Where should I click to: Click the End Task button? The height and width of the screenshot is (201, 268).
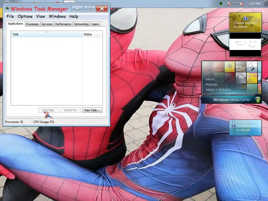click(48, 110)
